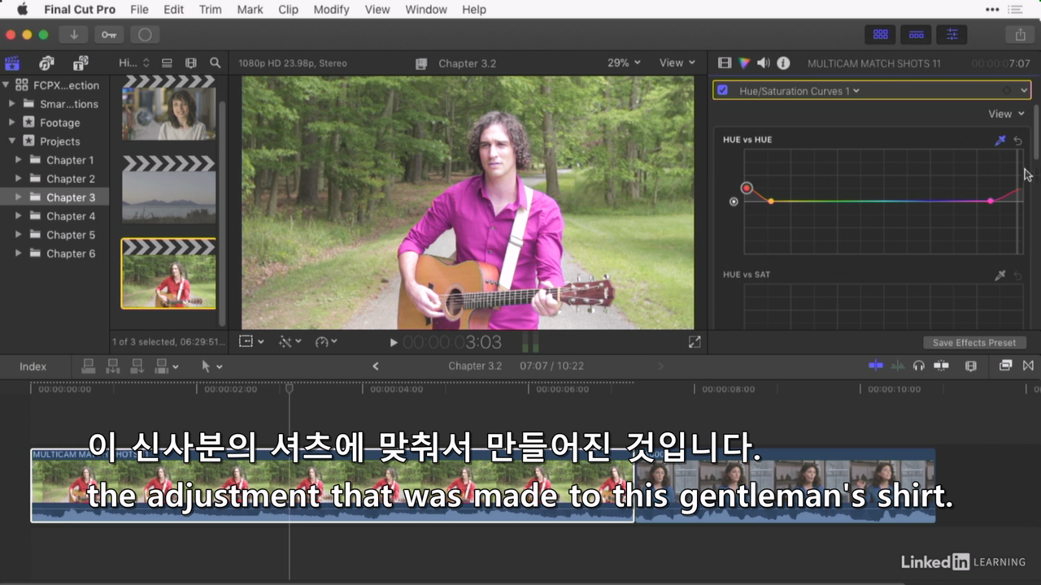Select the HUE vs SAT eyedropper
Screen dimensions: 1041x585
point(1000,275)
